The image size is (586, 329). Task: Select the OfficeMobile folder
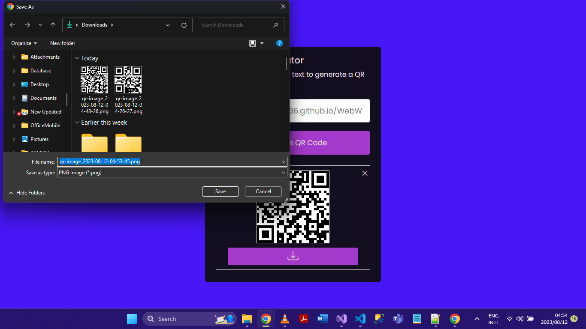(x=45, y=126)
